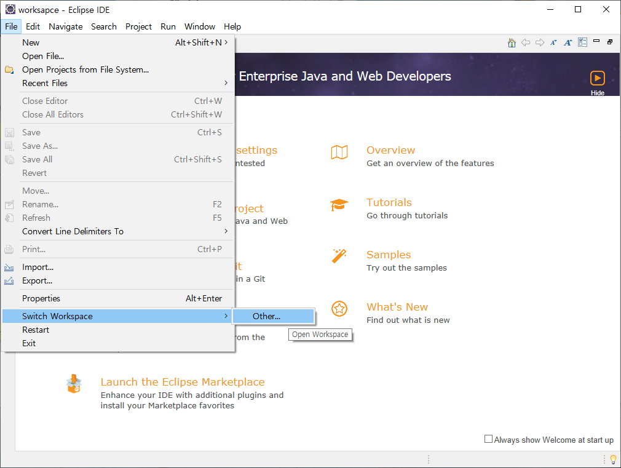Open the Navigate menu
The width and height of the screenshot is (621, 468).
click(66, 26)
